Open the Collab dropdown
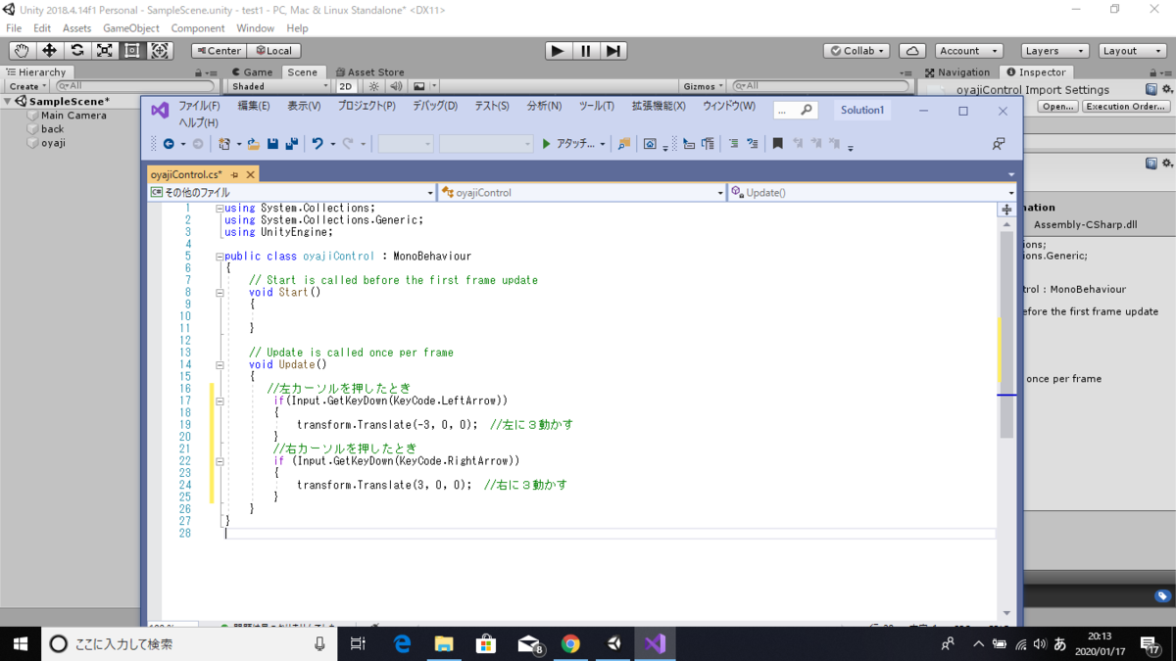Viewport: 1176px width, 661px height. coord(857,51)
